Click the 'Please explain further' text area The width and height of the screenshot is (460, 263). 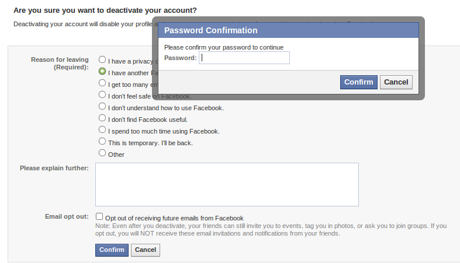click(x=227, y=184)
